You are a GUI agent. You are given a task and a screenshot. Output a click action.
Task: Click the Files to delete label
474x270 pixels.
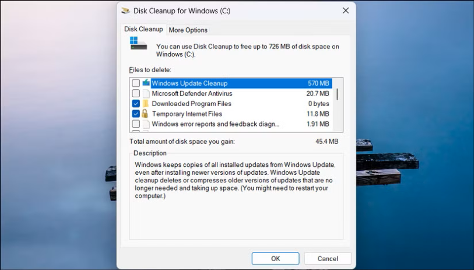click(x=150, y=70)
